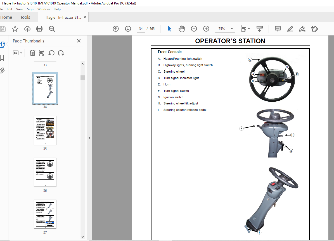
Task: Rotate page counterclockwise
Action: pyautogui.click(x=51, y=53)
